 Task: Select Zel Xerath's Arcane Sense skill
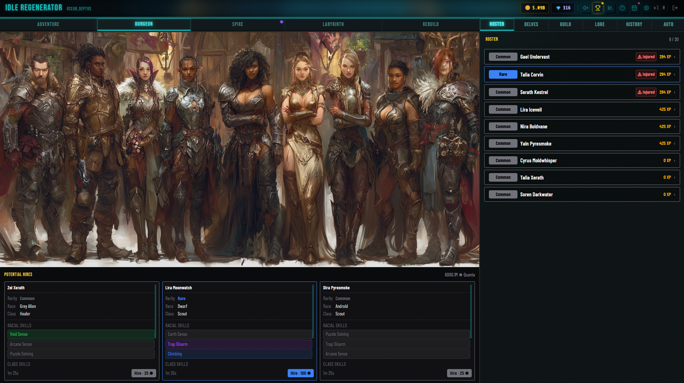click(81, 344)
